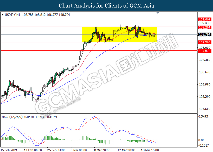The width and height of the screenshot is (213, 152).
Task: Click the USDJPY,H4 chart header text
Action: pyautogui.click(x=12, y=15)
